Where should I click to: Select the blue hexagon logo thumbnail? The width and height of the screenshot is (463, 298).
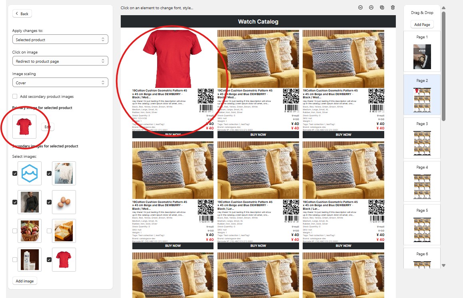(30, 173)
